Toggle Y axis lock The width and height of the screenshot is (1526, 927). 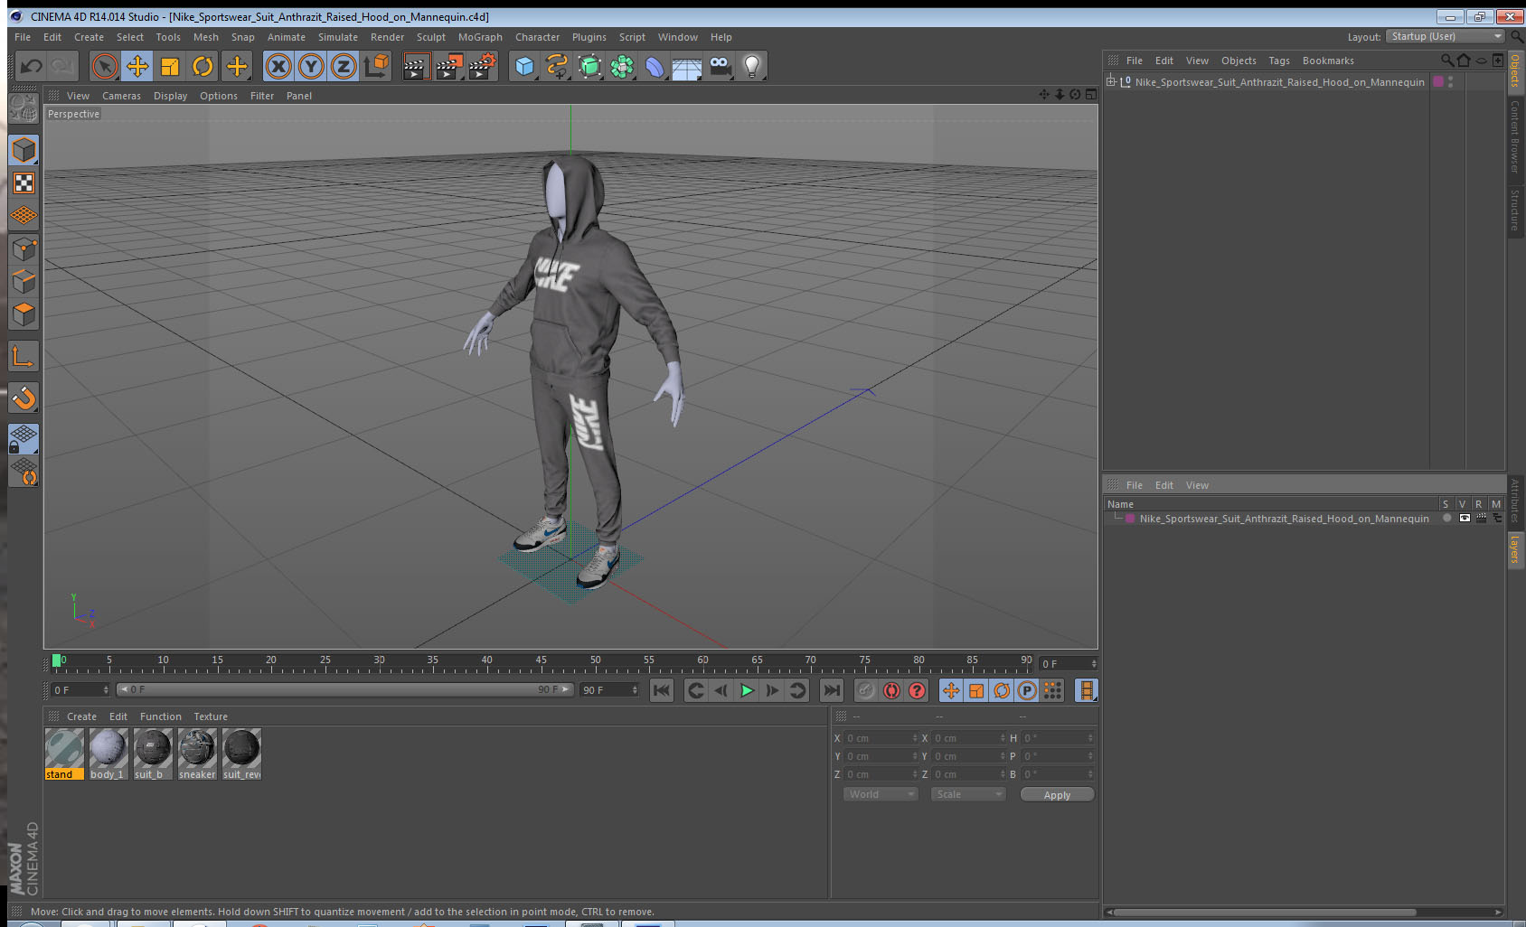311,66
